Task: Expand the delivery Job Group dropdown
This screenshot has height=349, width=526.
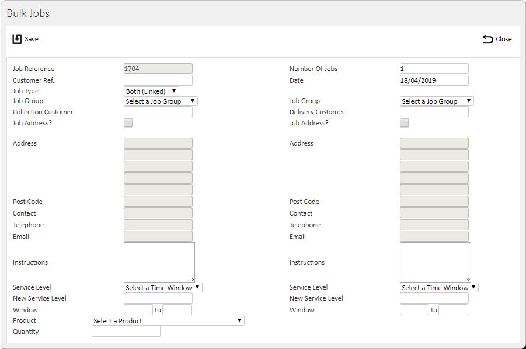Action: (437, 101)
